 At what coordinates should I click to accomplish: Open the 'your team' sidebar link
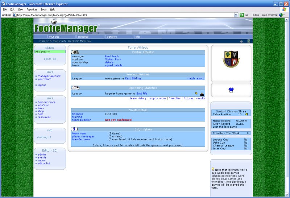click(44, 79)
